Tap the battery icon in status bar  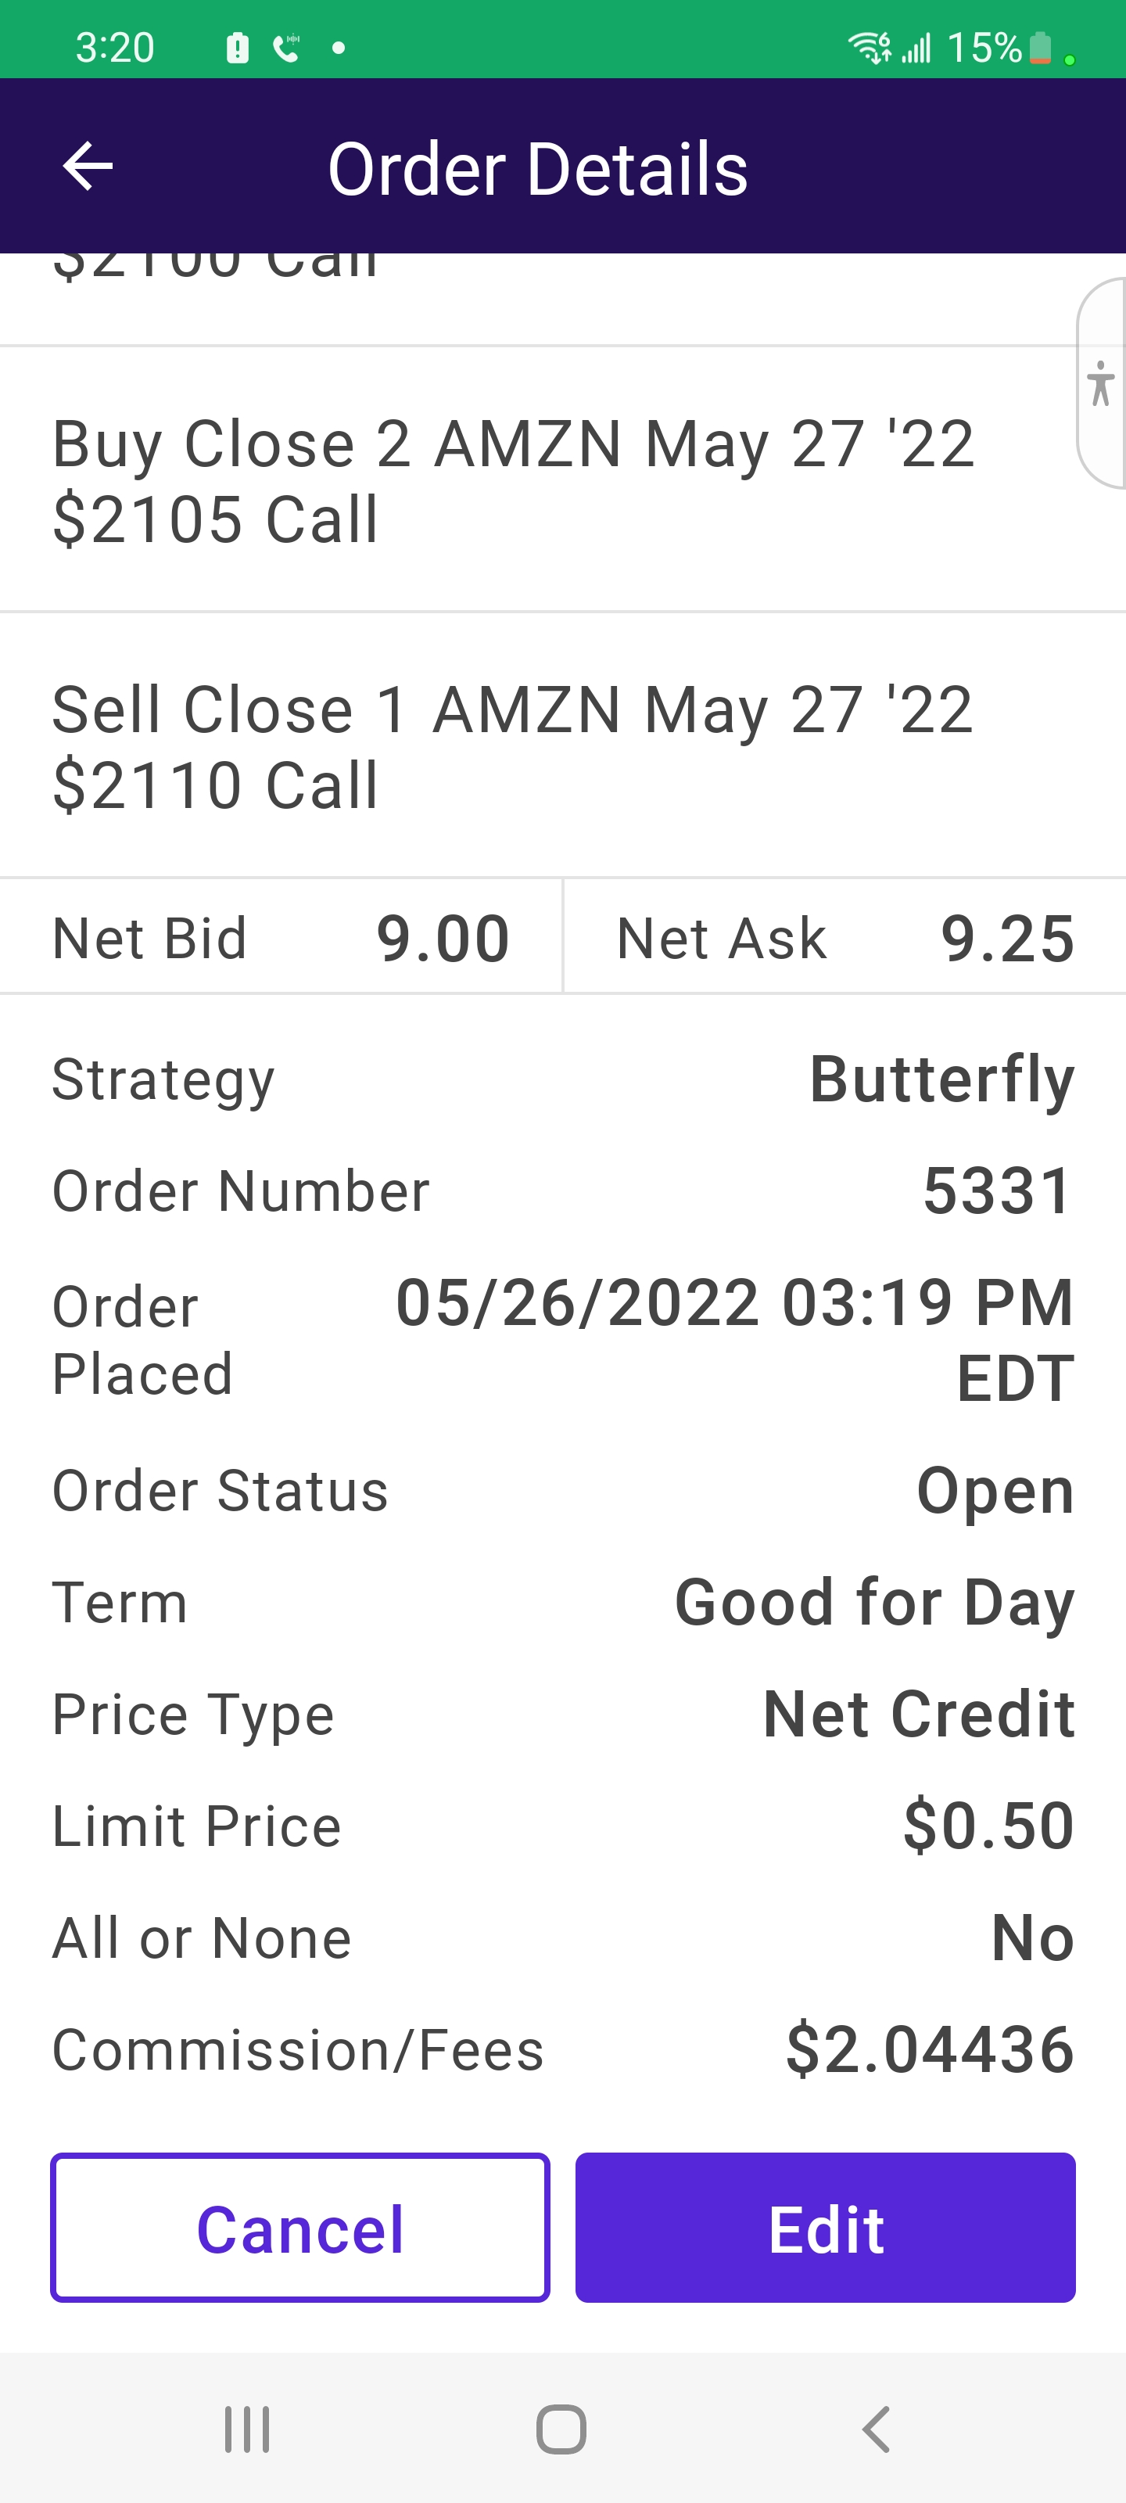coord(1039,47)
